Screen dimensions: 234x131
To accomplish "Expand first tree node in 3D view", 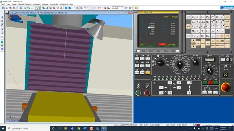I will coord(7,16).
